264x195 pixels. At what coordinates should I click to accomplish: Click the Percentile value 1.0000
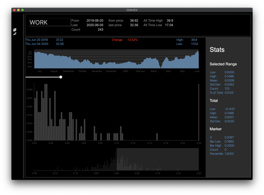coord(229,154)
